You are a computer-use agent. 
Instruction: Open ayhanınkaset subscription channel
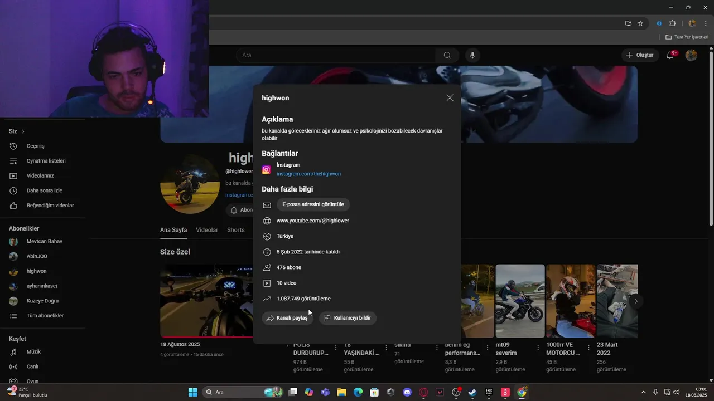point(43,286)
